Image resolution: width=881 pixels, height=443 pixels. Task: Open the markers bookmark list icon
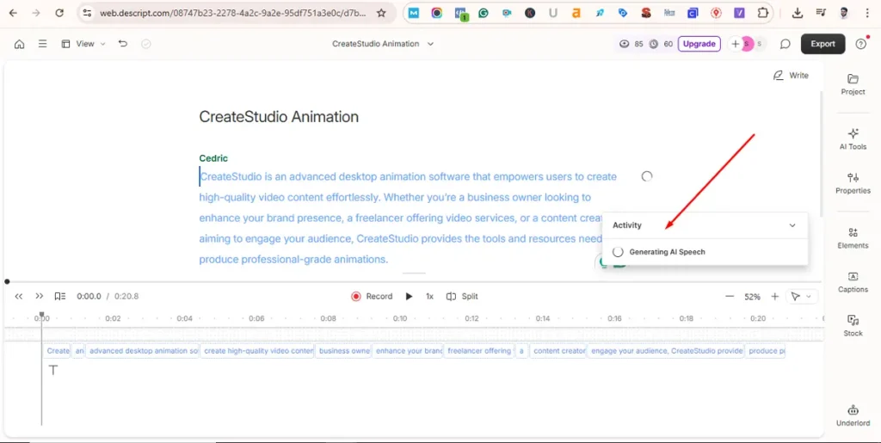pos(60,296)
